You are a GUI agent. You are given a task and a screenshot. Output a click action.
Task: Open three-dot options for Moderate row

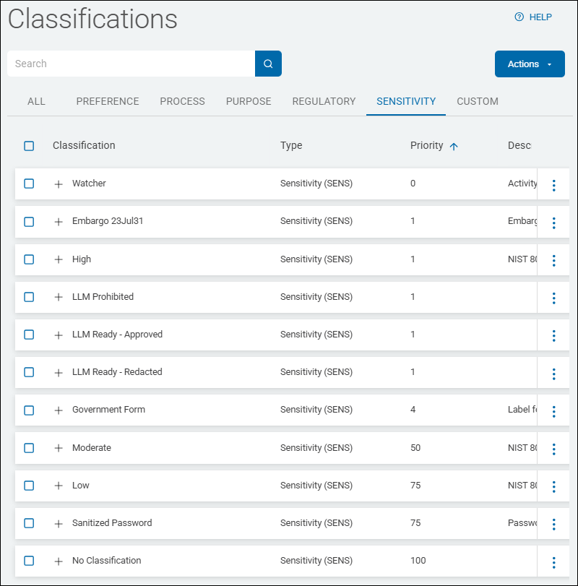[x=553, y=449]
